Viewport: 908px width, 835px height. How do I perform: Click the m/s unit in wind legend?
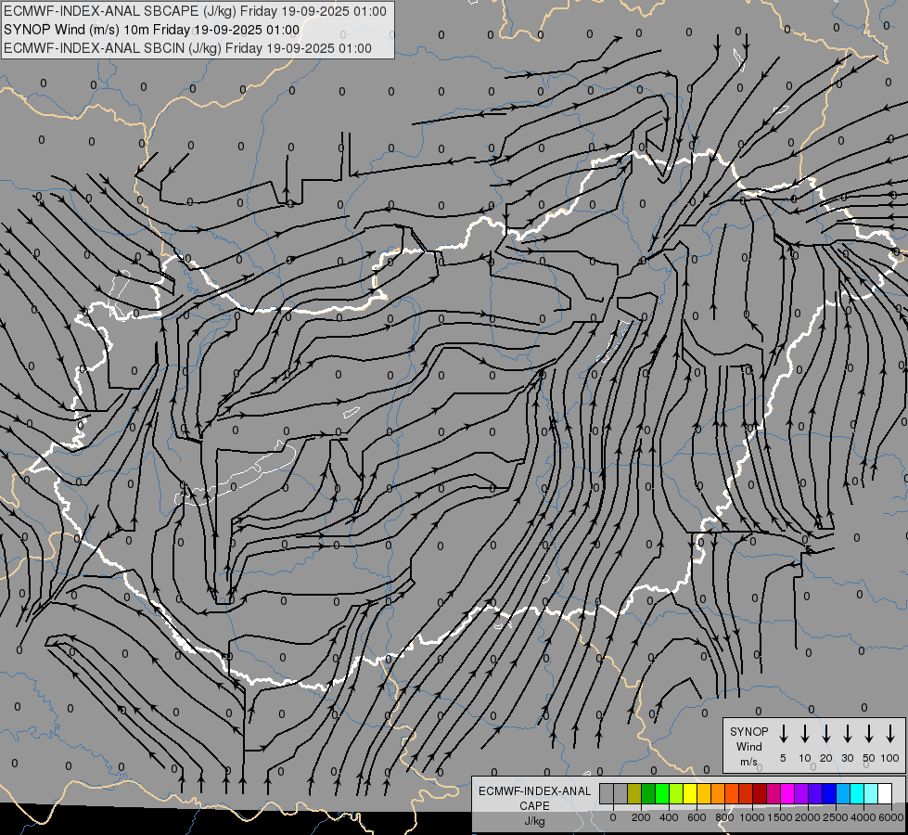click(748, 762)
